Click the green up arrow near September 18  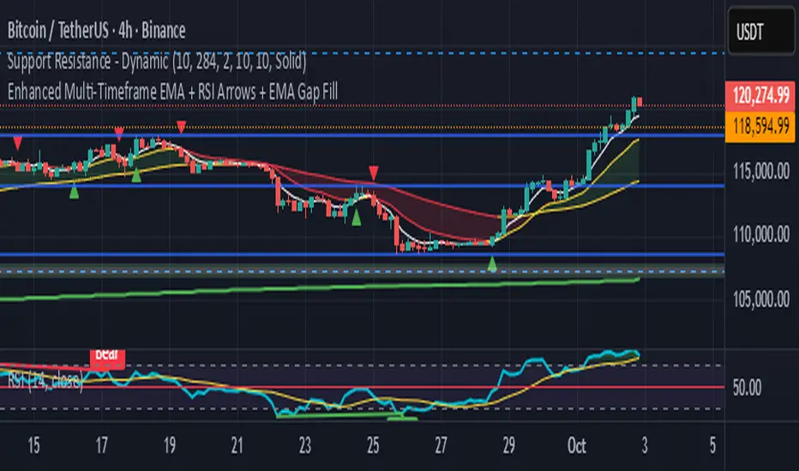pyautogui.click(x=136, y=176)
